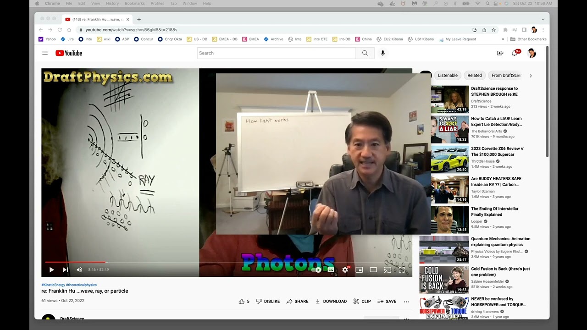
Task: Click the search magnifier button
Action: [365, 53]
